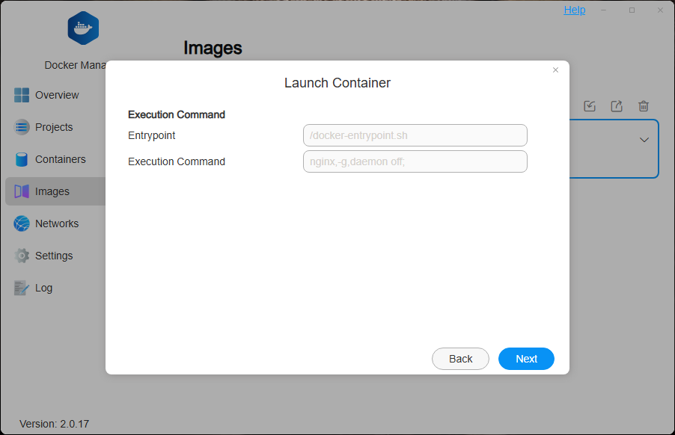The image size is (675, 435).
Task: Expand the image entry chevron
Action: [643, 140]
